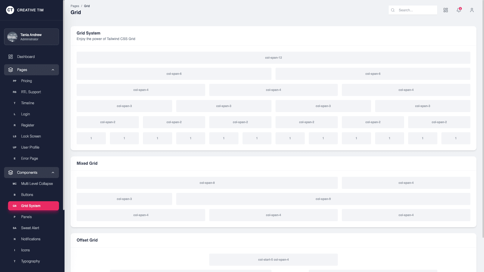Navigate to Sweet Alert
The image size is (484, 272).
point(30,228)
